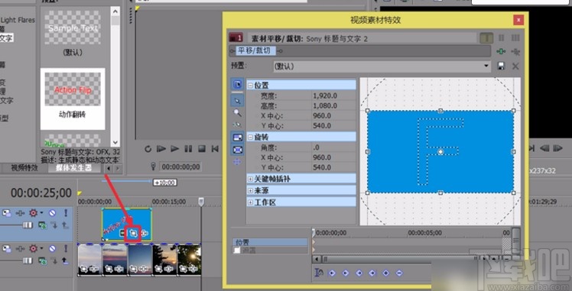Open Track Motion on the top text track
The image size is (572, 291).
[x=7, y=212]
